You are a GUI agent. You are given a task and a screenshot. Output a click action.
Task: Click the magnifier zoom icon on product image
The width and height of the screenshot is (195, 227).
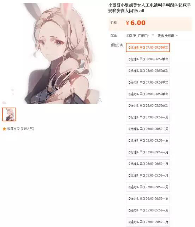tap(100, 100)
